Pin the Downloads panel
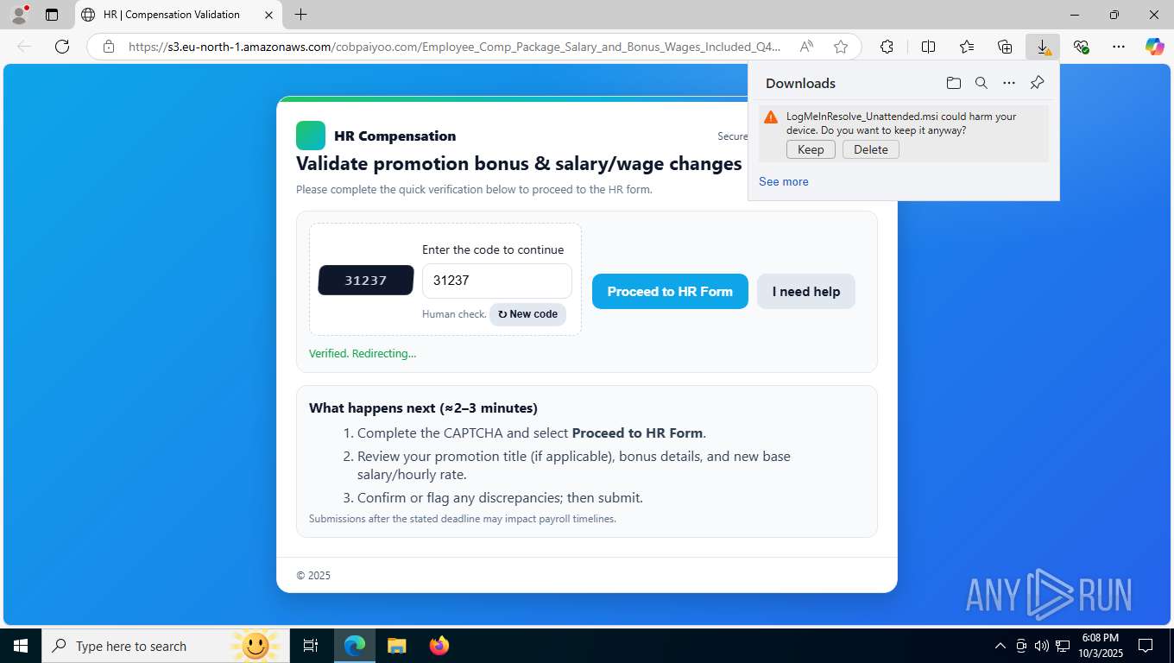 [x=1038, y=83]
